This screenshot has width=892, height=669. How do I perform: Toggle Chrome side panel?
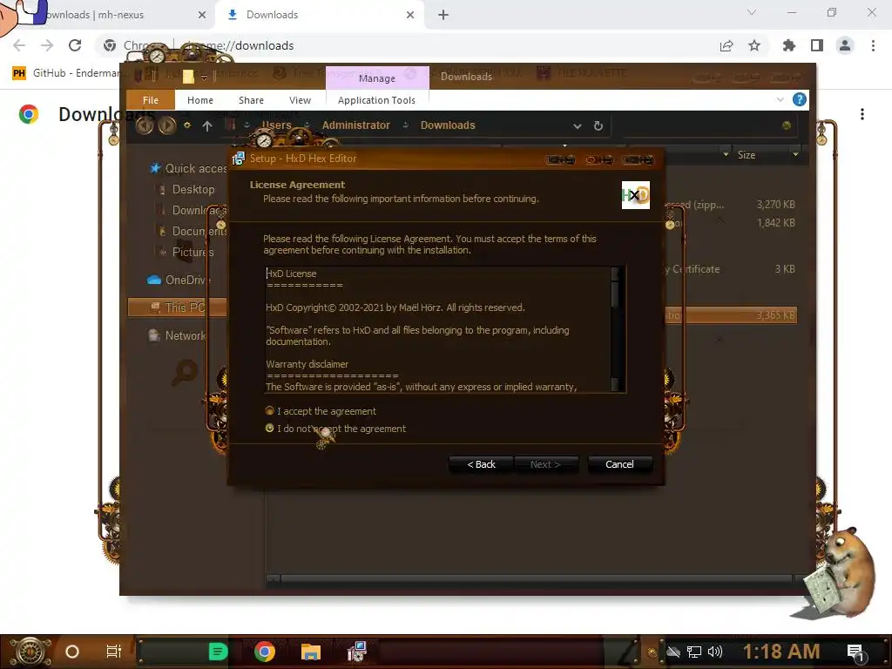coord(817,45)
